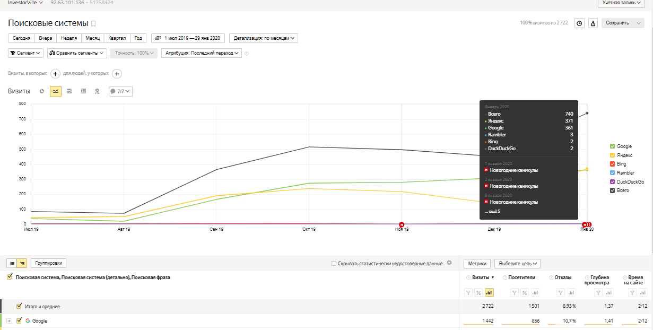Expand the Google row in table
The height and width of the screenshot is (330, 653).
tap(9, 321)
